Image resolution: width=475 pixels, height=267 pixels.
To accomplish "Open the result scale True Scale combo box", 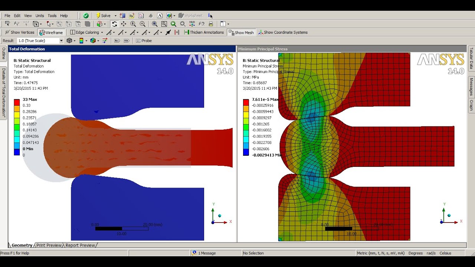I will click(40, 40).
